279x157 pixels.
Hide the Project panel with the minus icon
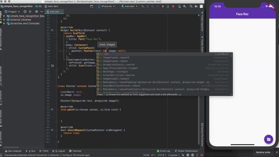pos(41,12)
